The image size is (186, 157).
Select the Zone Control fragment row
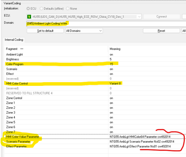pos(14,98)
